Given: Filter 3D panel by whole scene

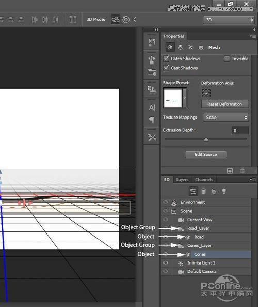Looking at the screenshot, I should [193, 191].
